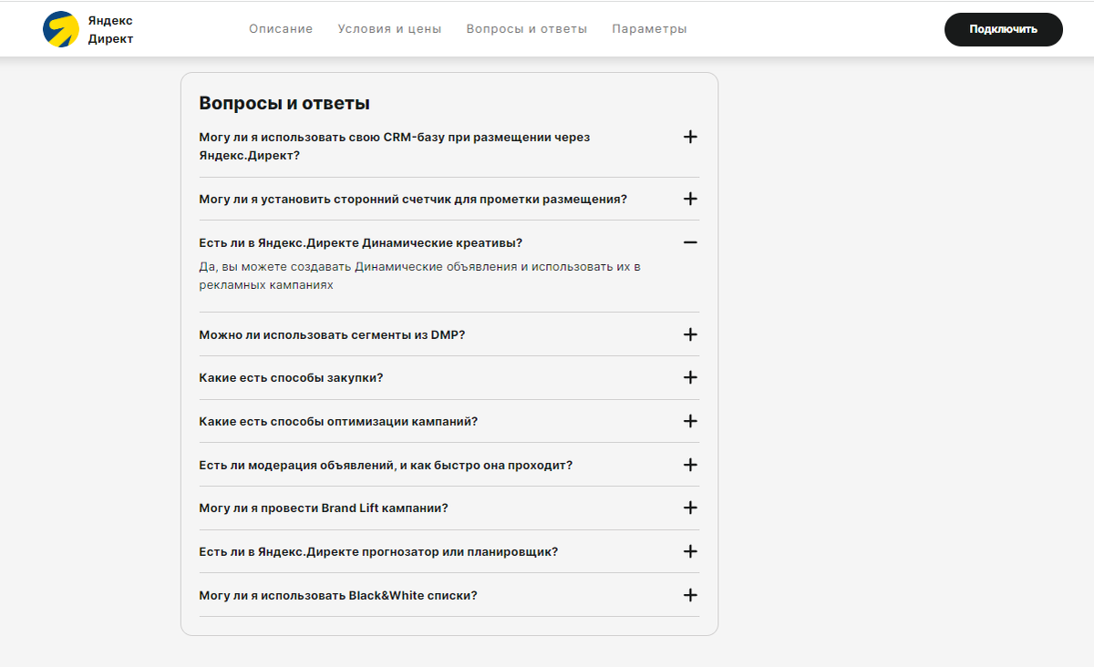Click the Яндекс Директ brand name text
The width and height of the screenshot is (1094, 667).
click(110, 29)
